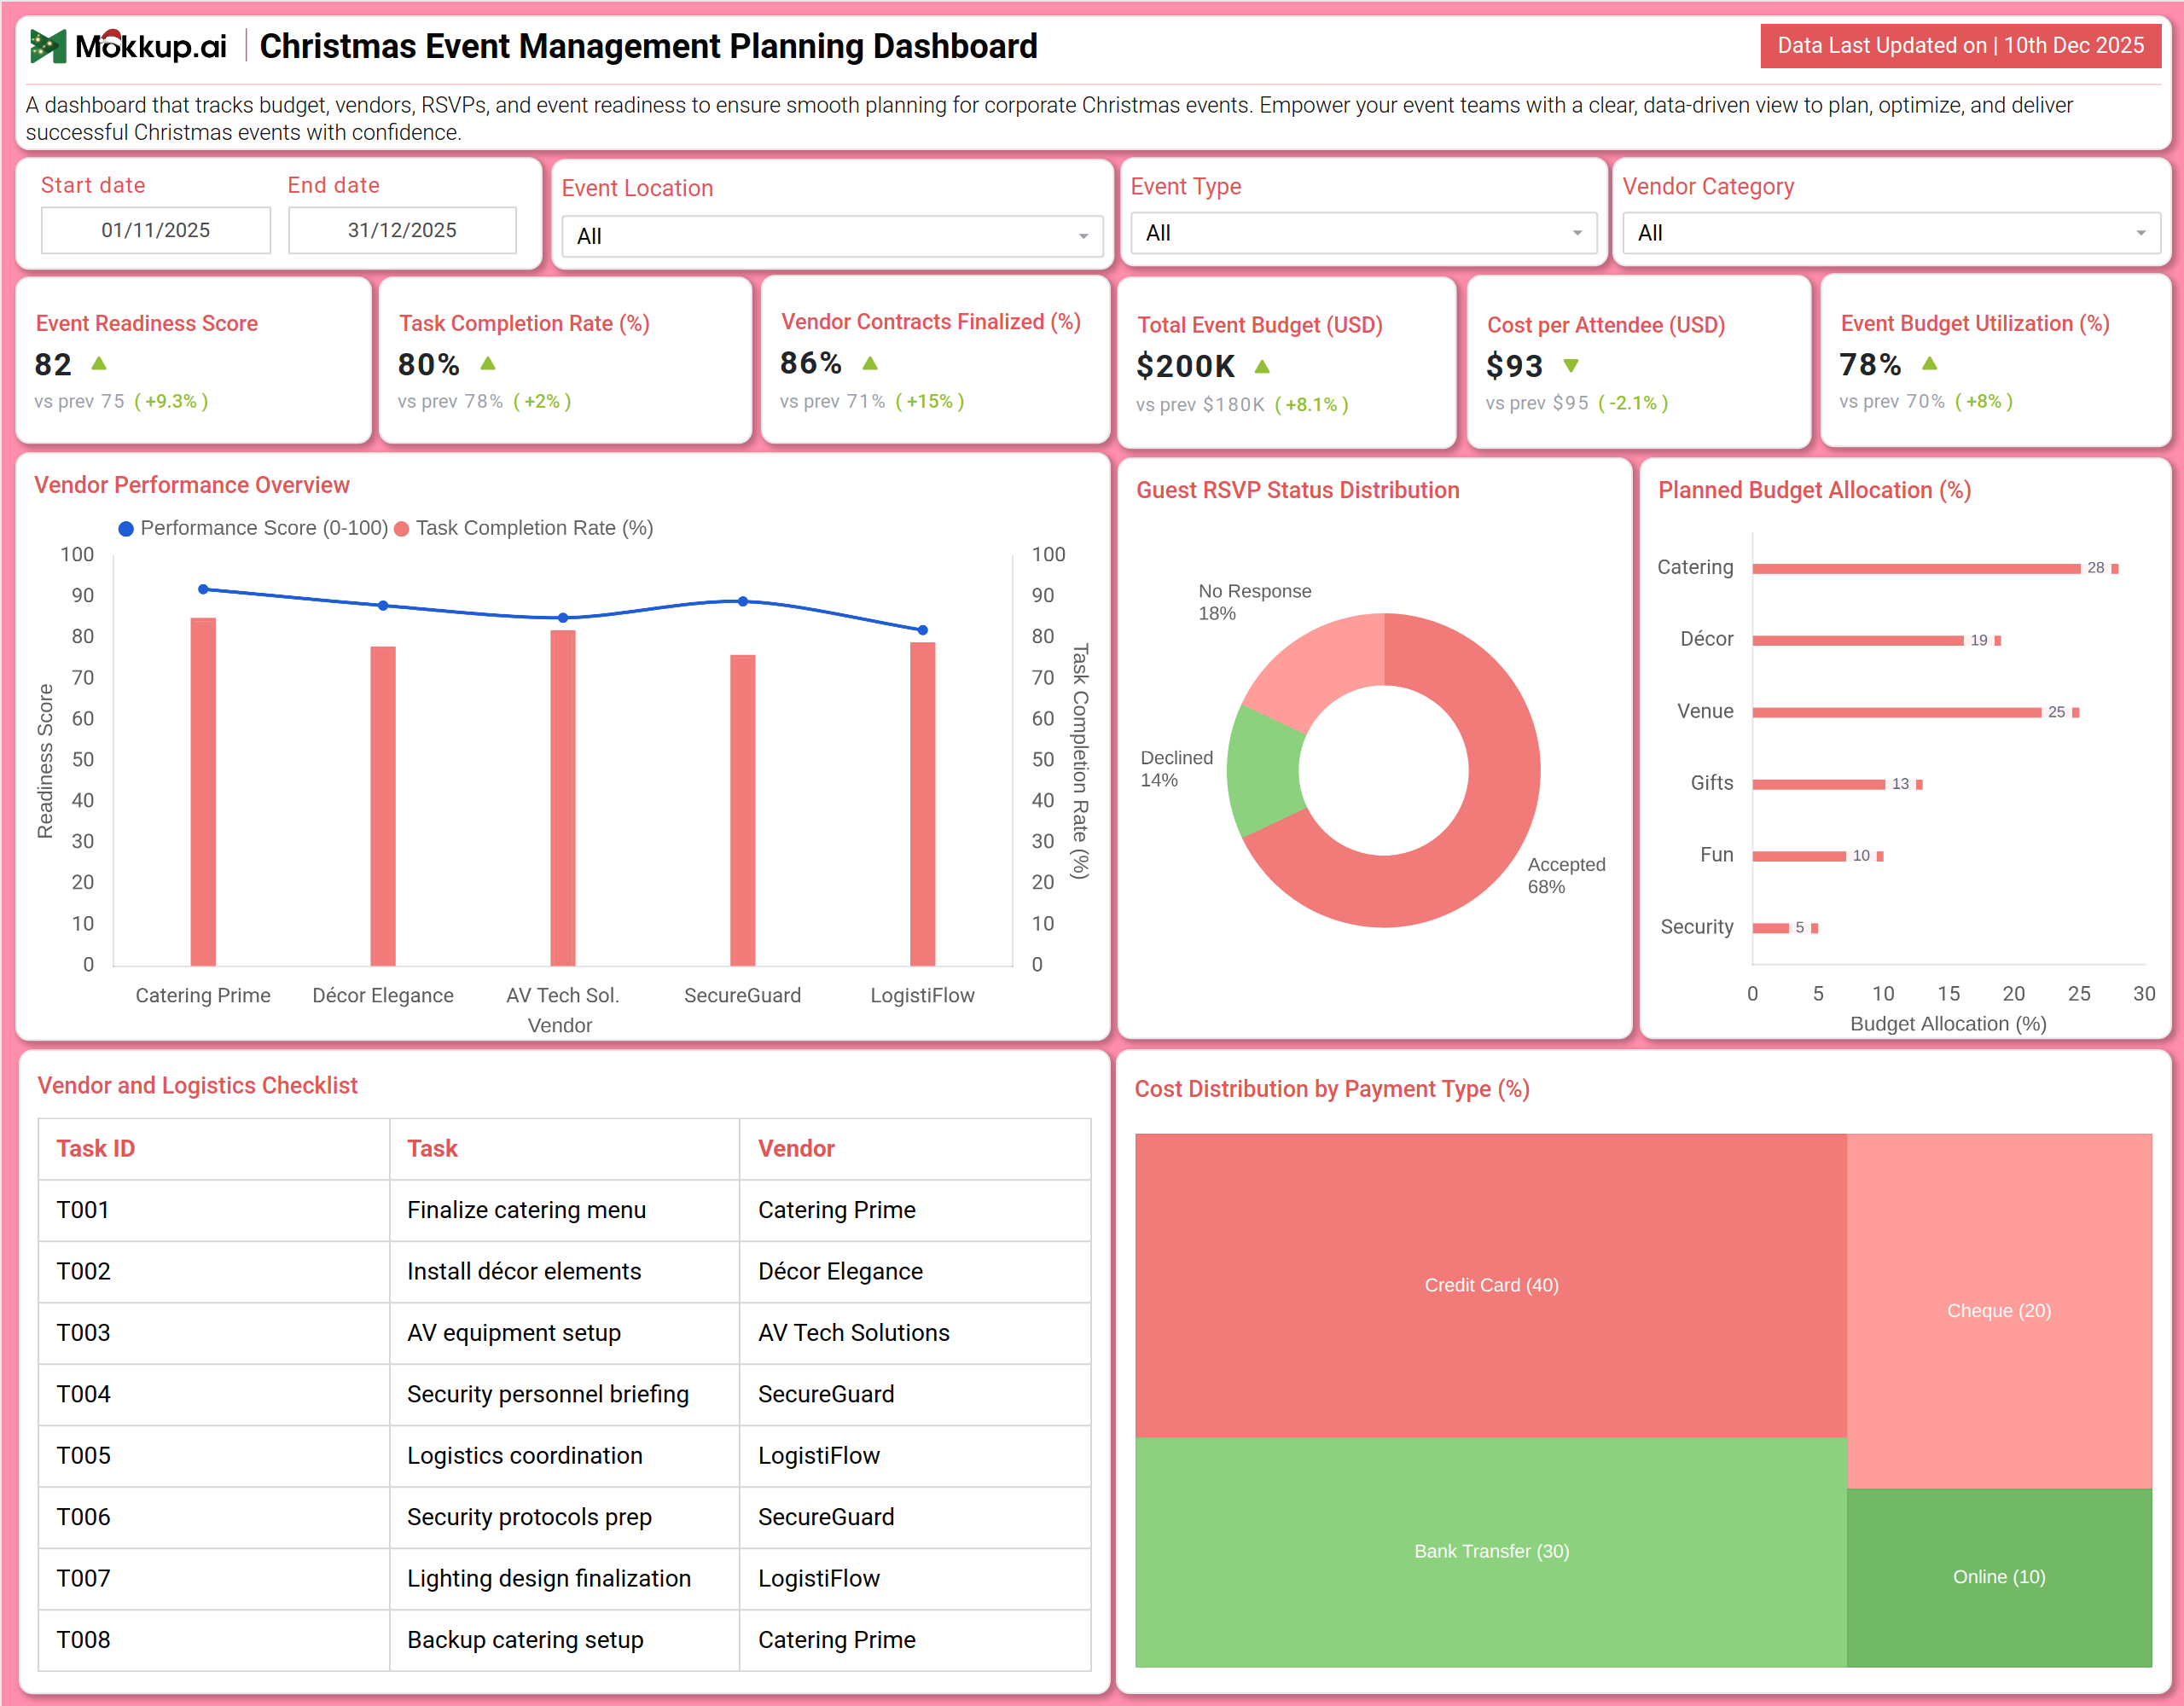This screenshot has height=1706, width=2184.
Task: Toggle Performance Score legend marker
Action: [x=126, y=529]
